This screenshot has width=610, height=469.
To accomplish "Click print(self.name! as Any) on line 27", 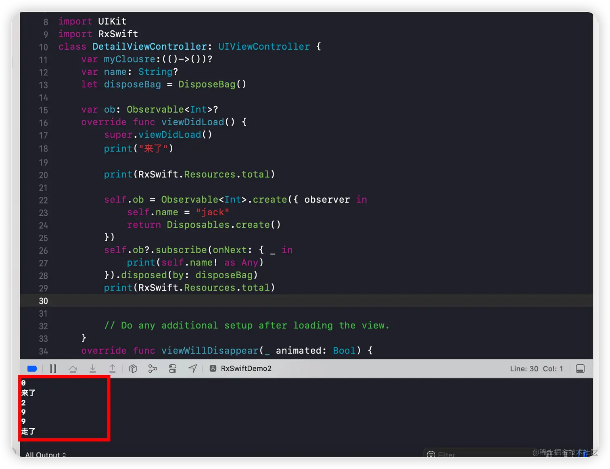I will pos(195,263).
